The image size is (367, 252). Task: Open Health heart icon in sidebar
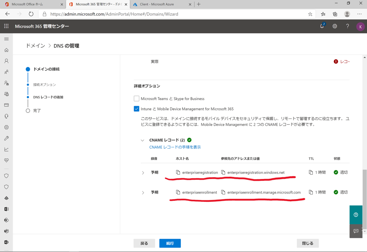click(6, 160)
